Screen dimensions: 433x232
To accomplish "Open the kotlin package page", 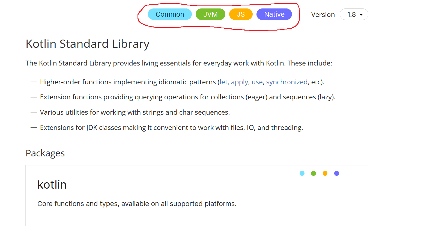I will tap(52, 185).
